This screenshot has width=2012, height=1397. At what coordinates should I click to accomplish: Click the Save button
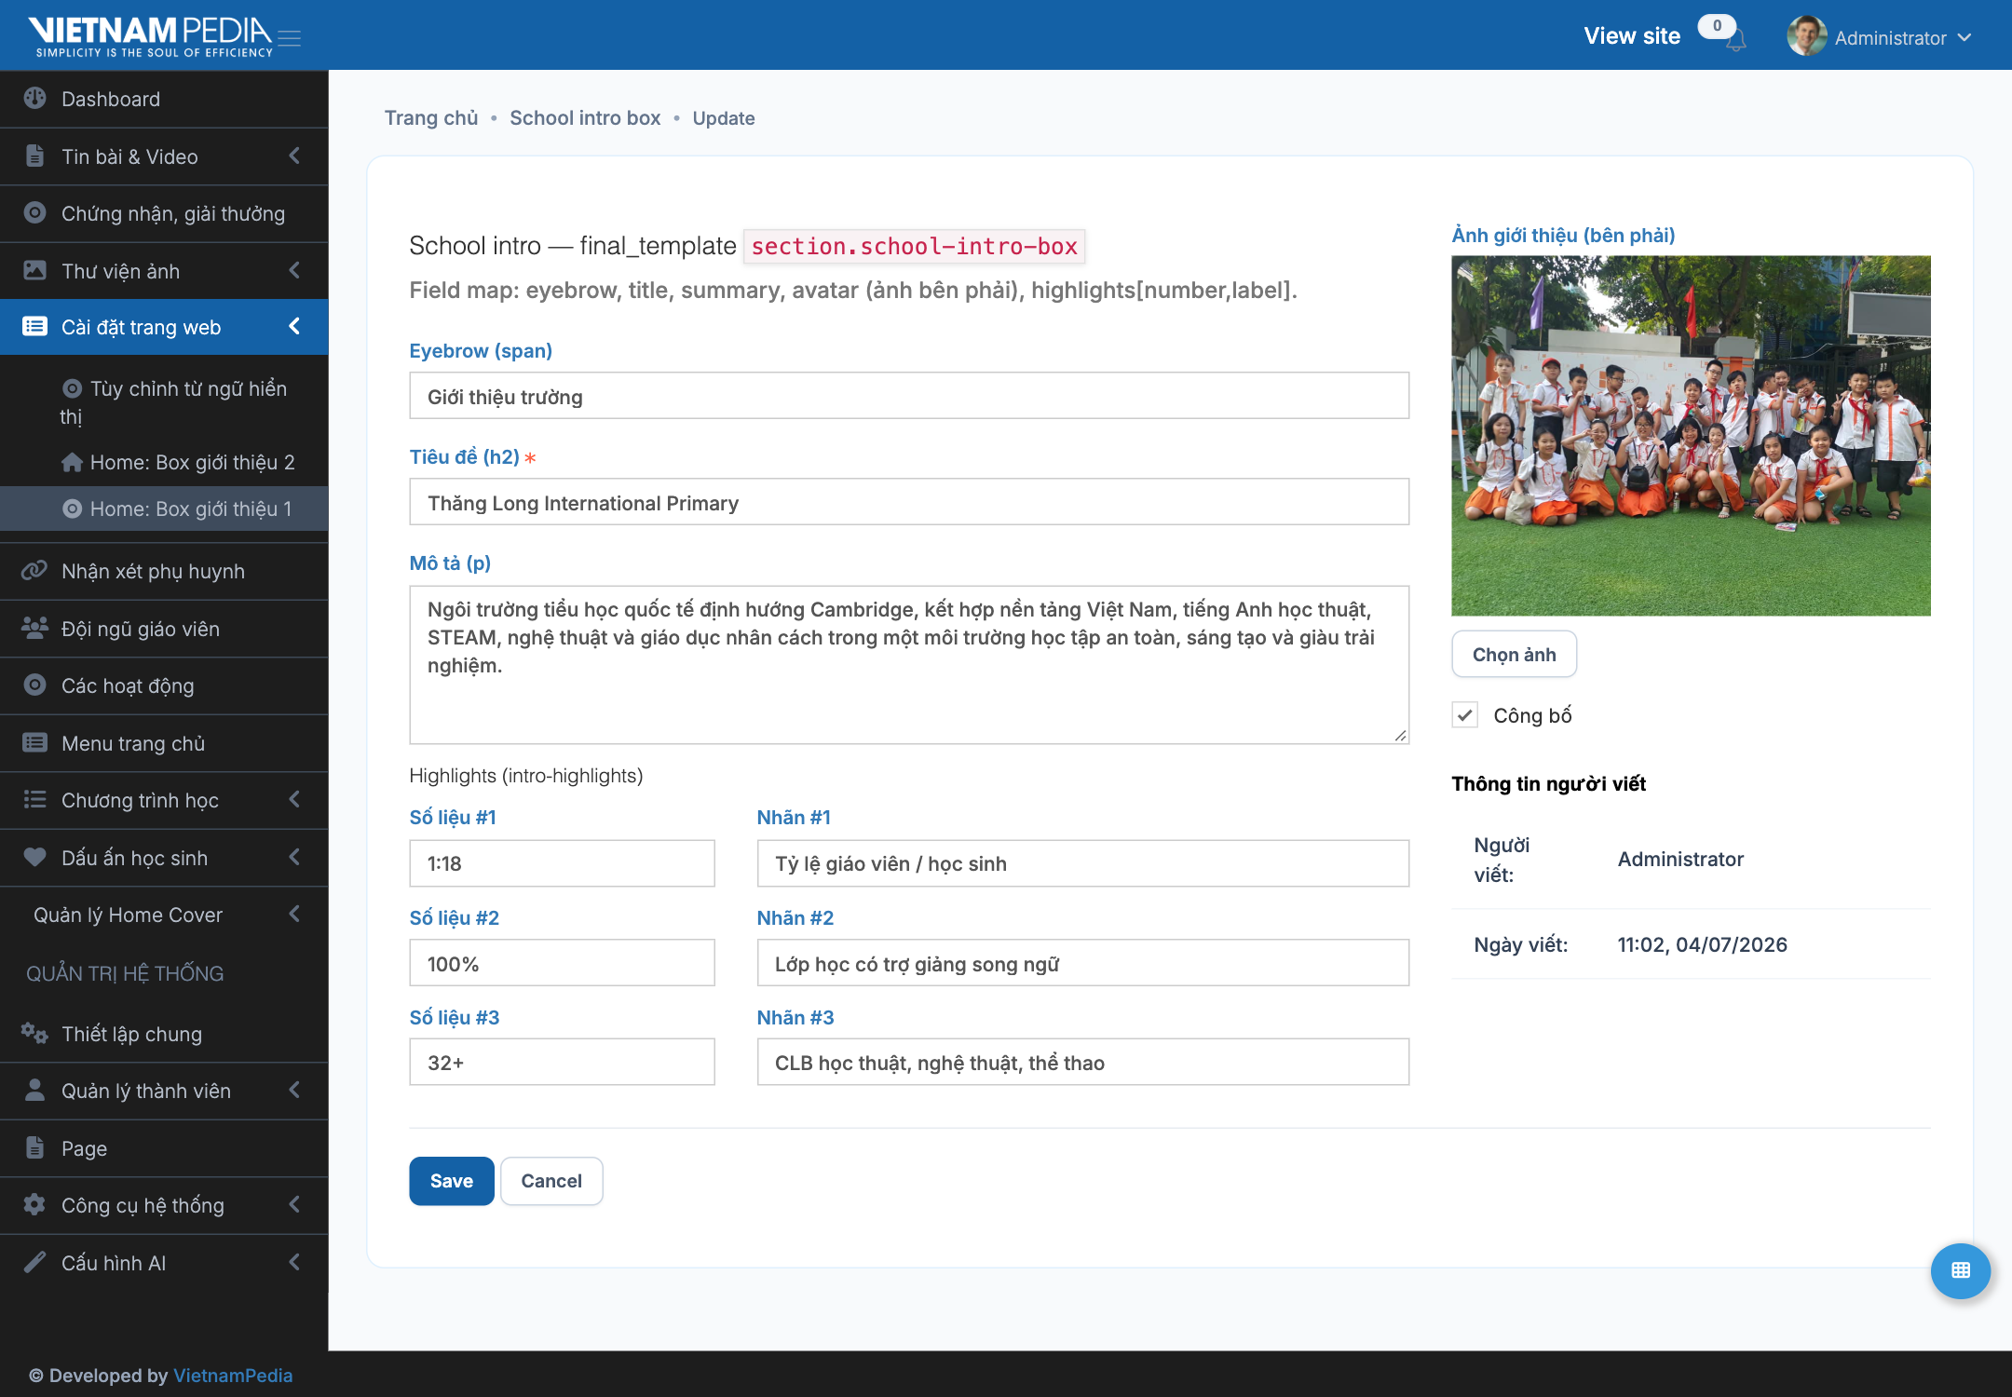452,1181
